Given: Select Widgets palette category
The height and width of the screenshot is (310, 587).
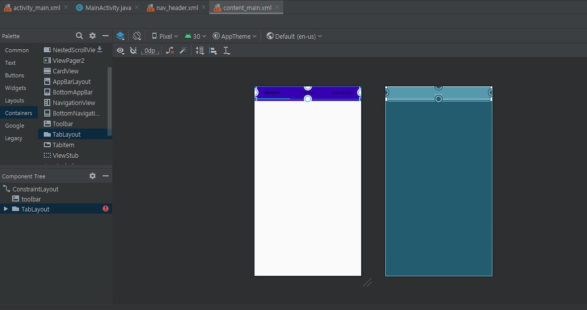Looking at the screenshot, I should pyautogui.click(x=16, y=88).
